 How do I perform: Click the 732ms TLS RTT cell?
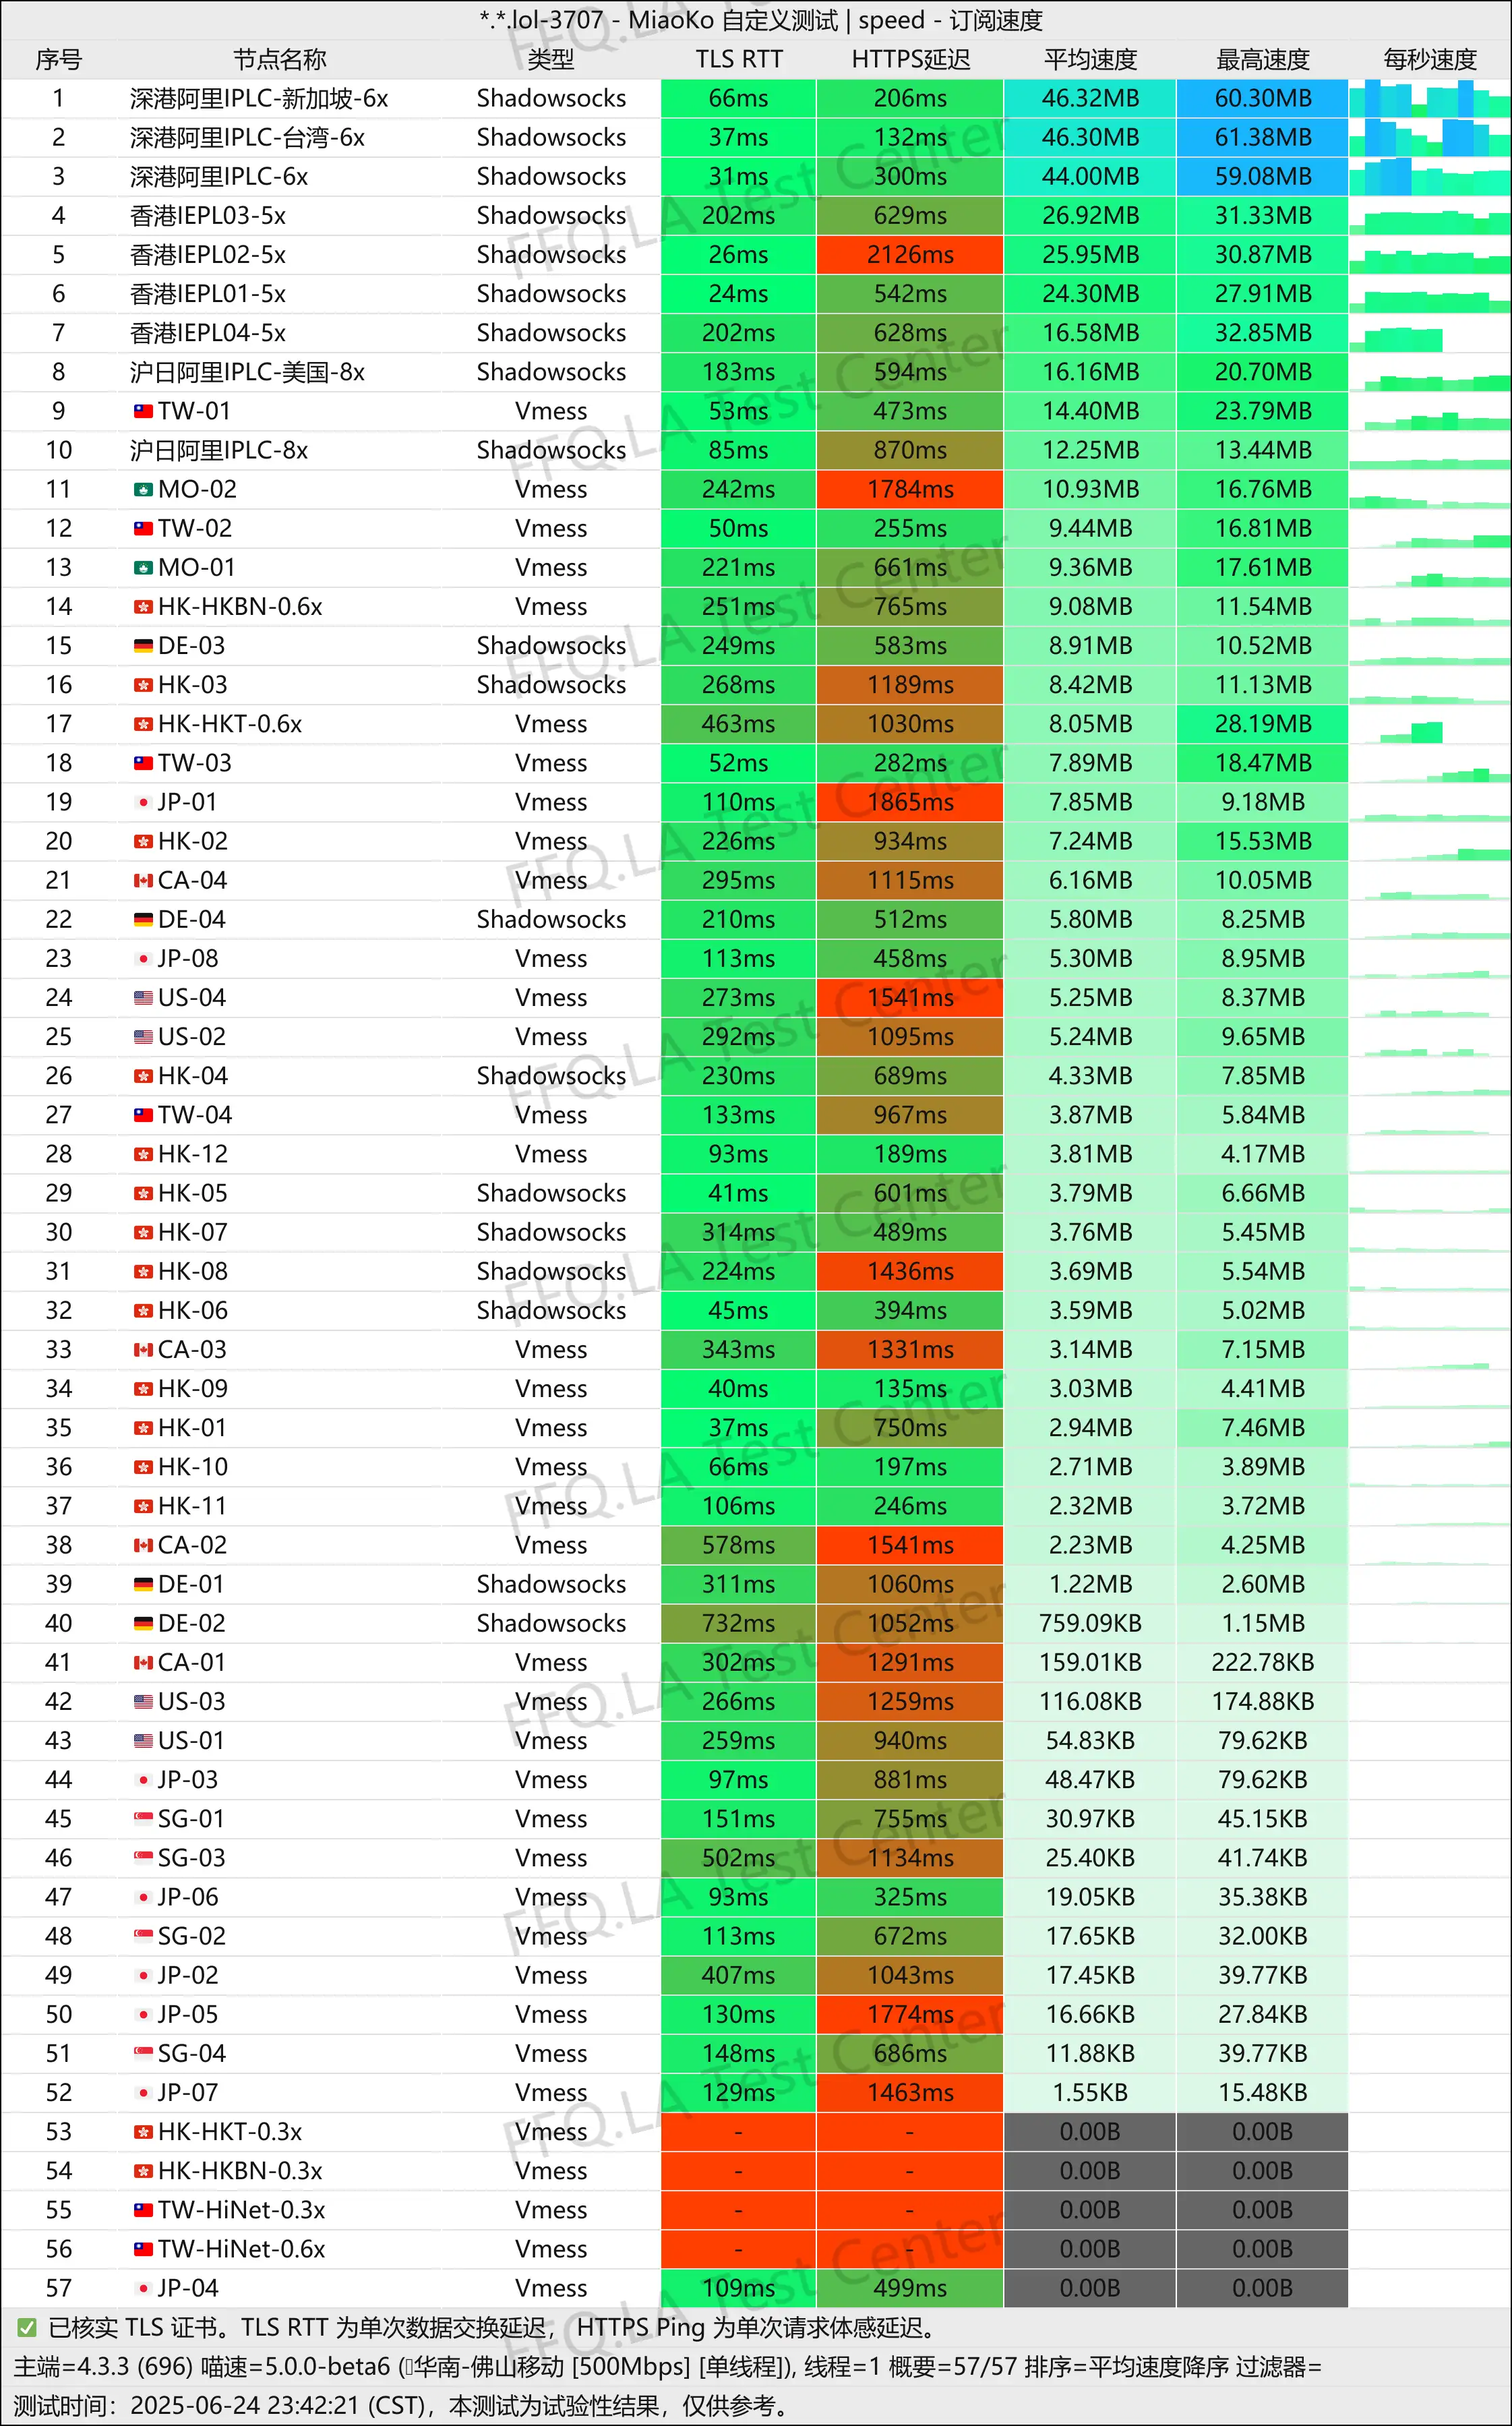(739, 1623)
